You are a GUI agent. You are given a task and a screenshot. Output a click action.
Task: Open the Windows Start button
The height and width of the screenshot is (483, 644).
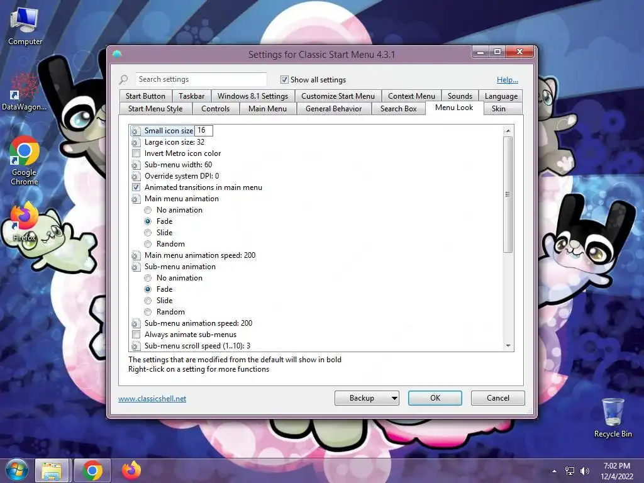pyautogui.click(x=16, y=470)
